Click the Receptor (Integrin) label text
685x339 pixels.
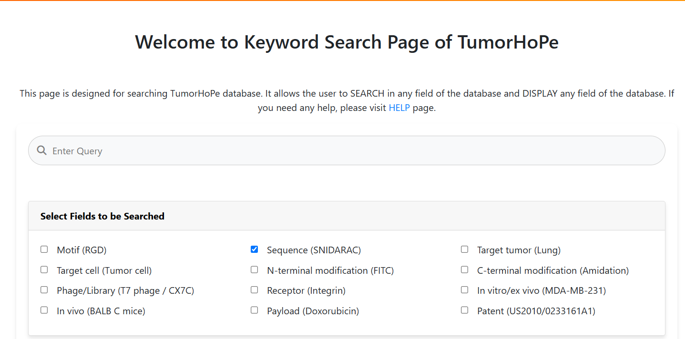tap(306, 290)
